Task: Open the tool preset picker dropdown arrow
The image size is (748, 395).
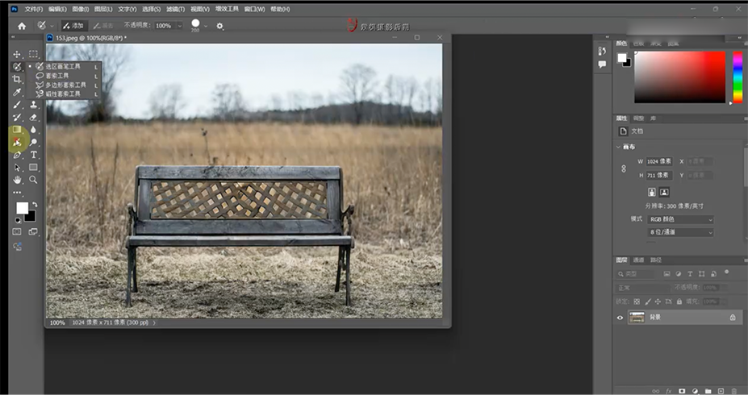Action: click(x=52, y=27)
